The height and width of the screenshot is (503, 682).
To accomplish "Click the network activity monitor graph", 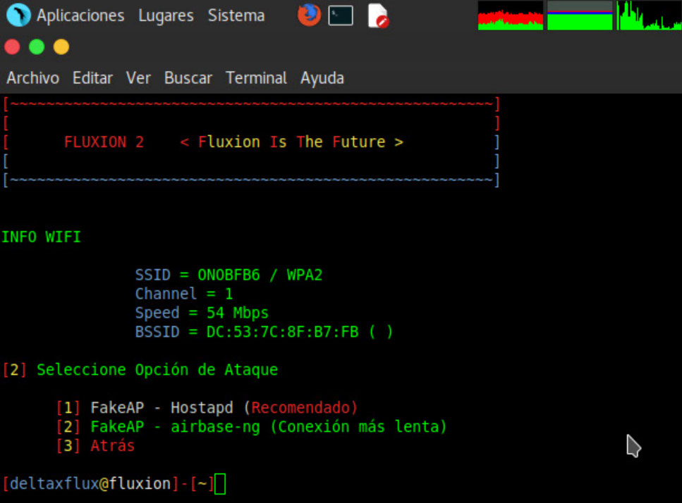I will (x=647, y=15).
